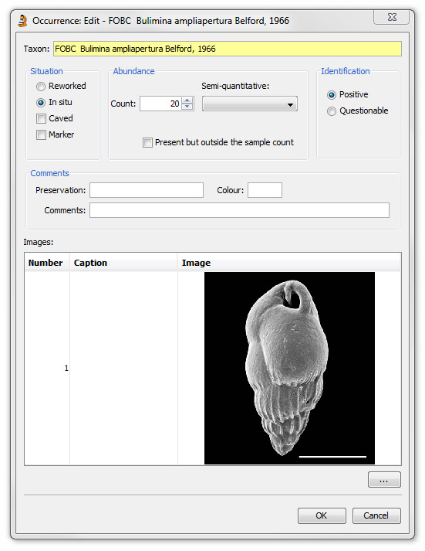
Task: Choose Positive identification
Action: 331,95
